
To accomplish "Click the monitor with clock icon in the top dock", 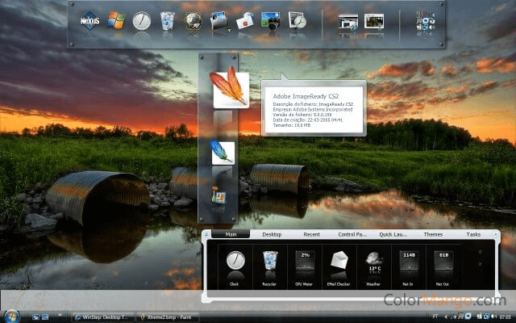I will click(298, 20).
